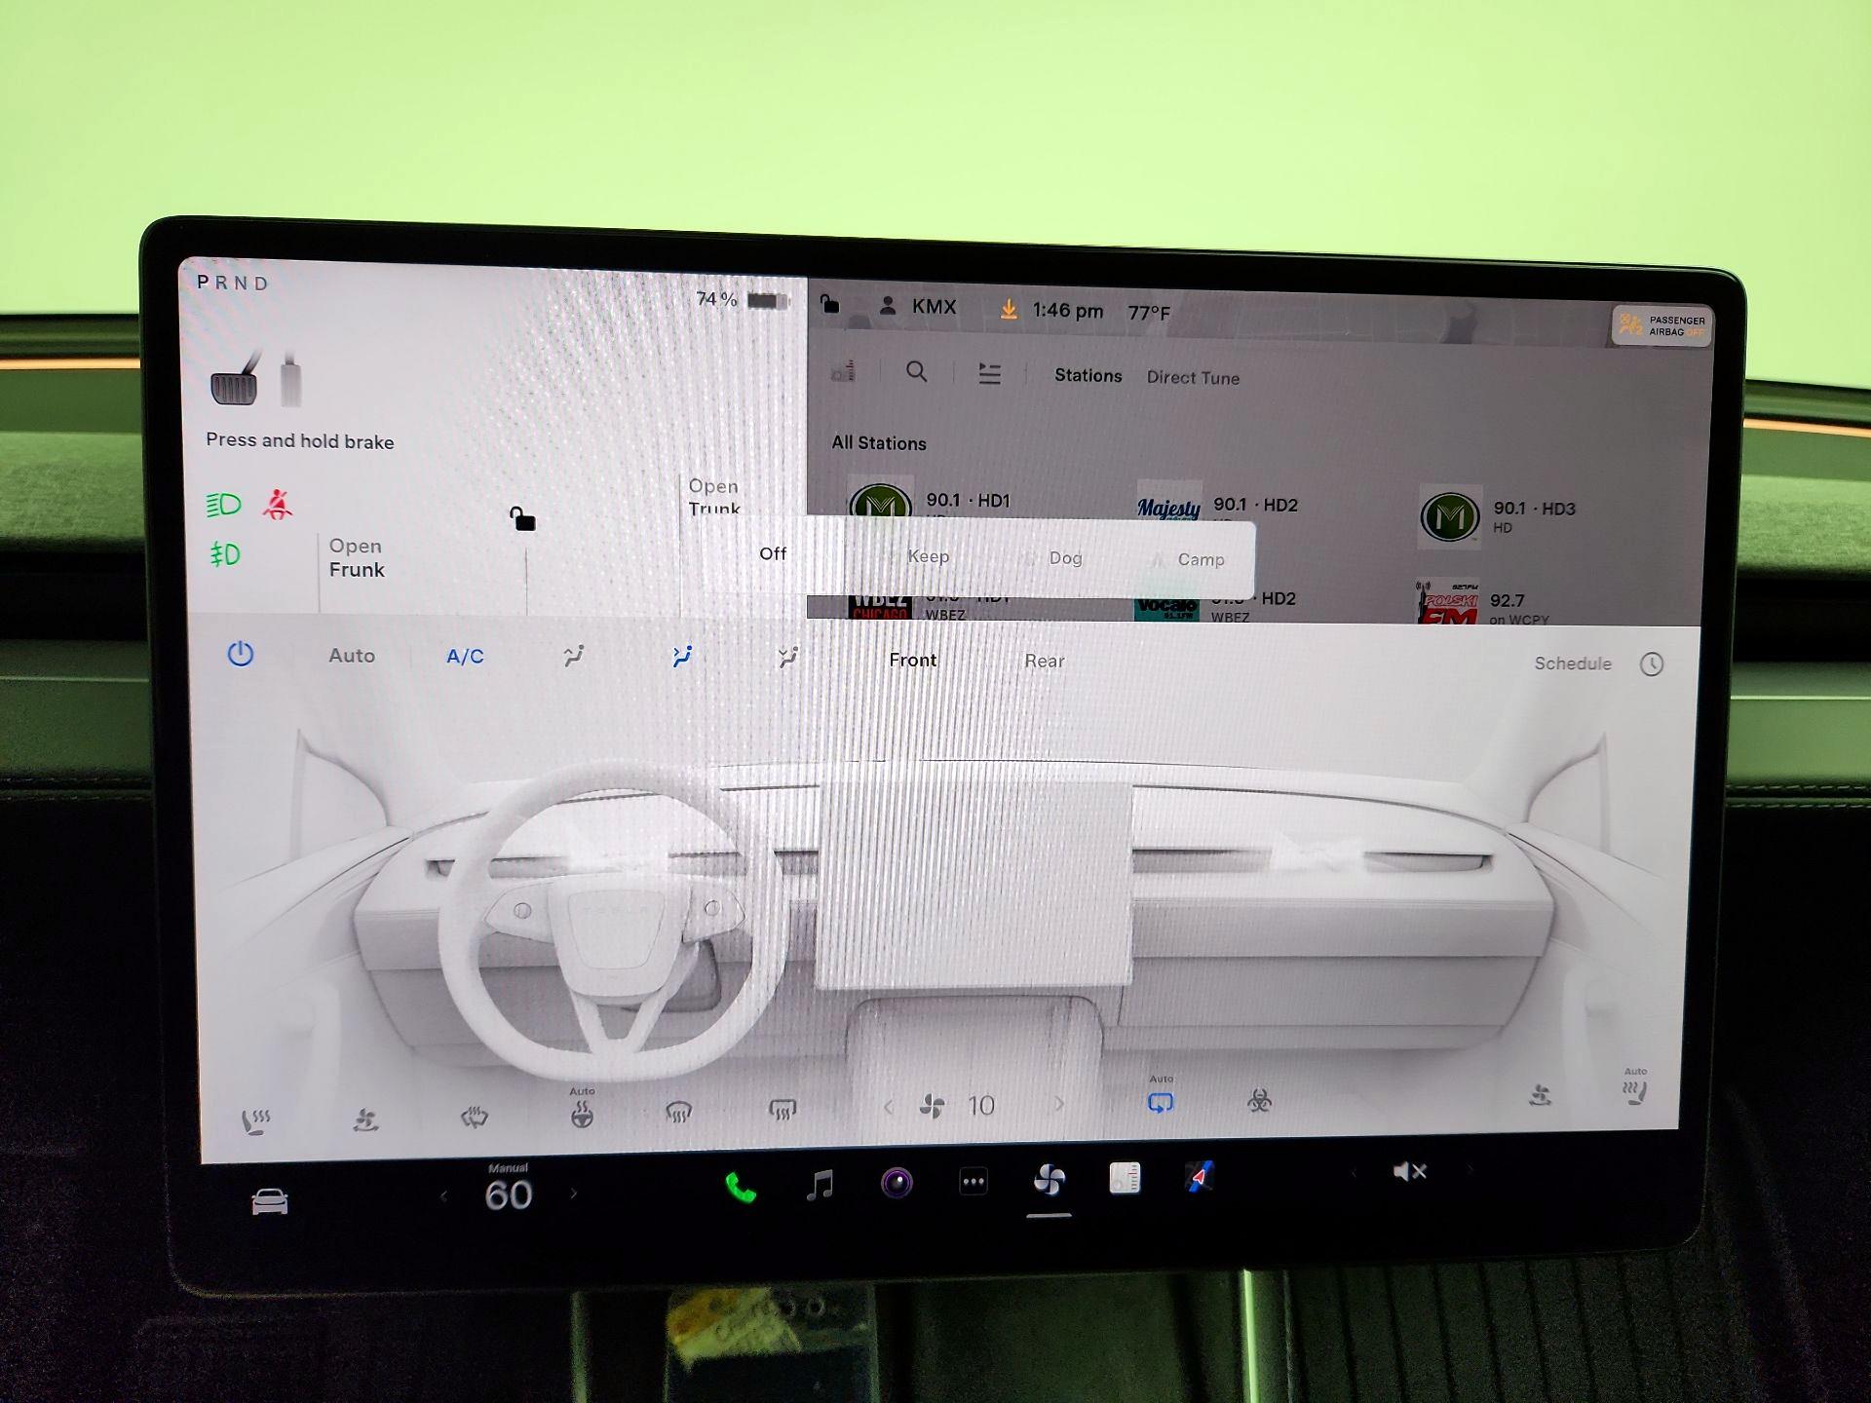Tap the status bar lock icon
This screenshot has width=1871, height=1403.
coord(829,304)
